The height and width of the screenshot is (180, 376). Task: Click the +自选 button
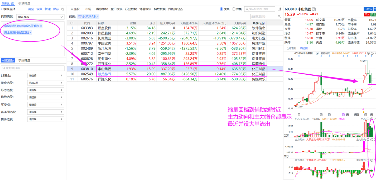pyautogui.click(x=368, y=9)
